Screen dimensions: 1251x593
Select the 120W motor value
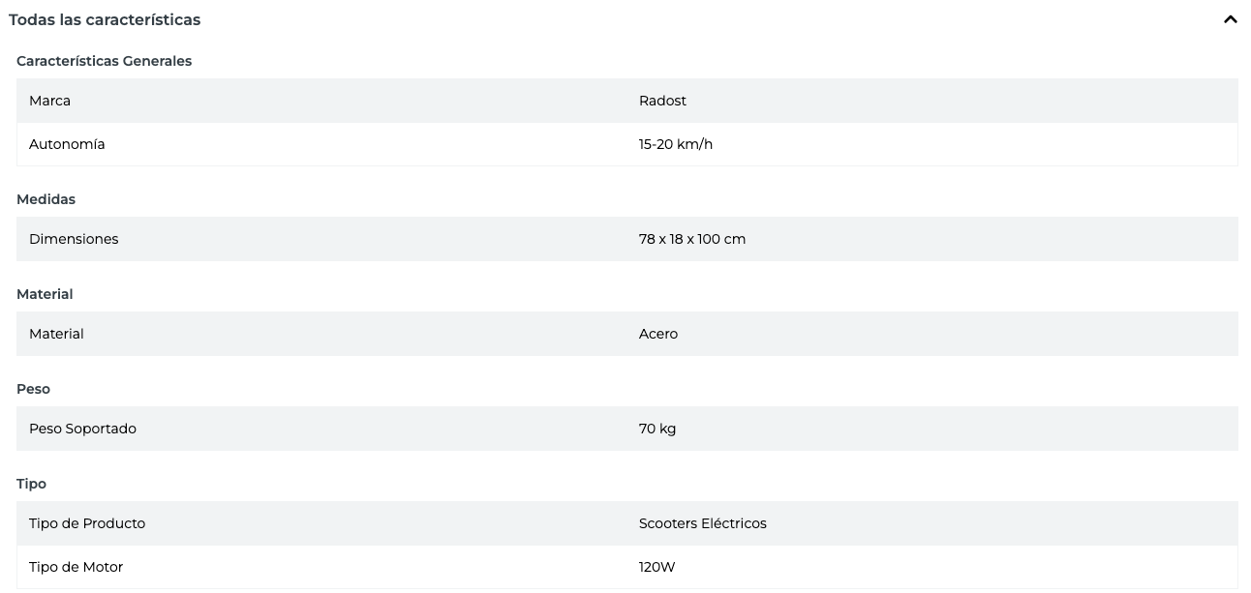click(x=656, y=567)
